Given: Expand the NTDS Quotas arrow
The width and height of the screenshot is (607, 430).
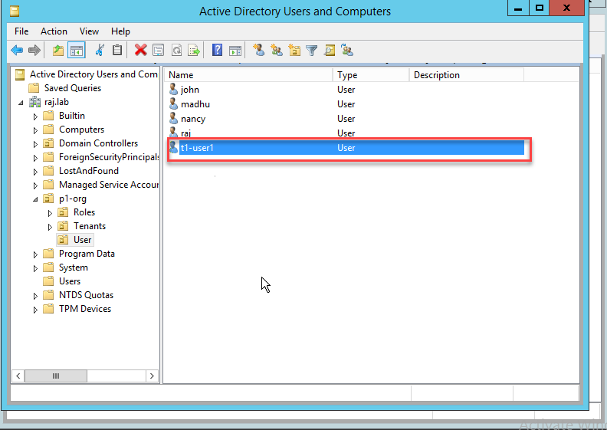Looking at the screenshot, I should [35, 296].
